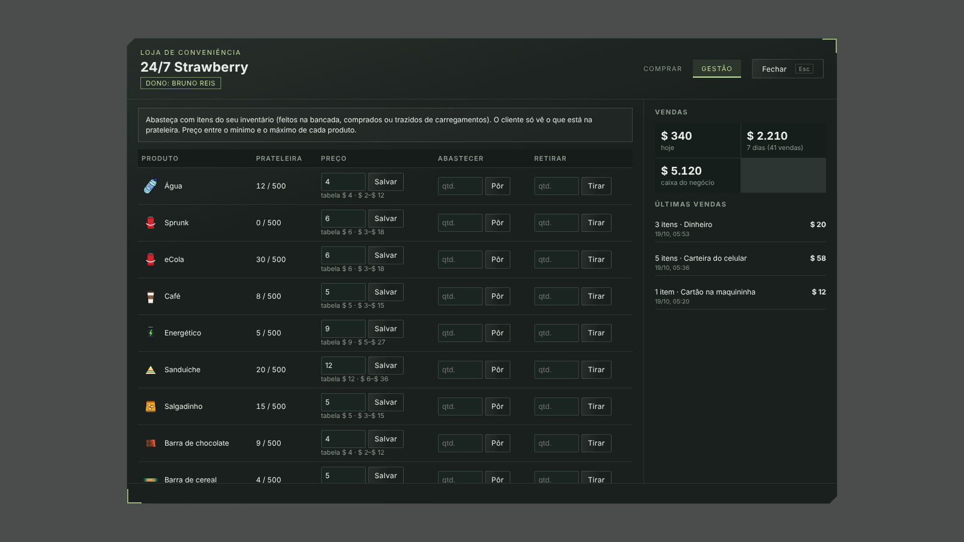This screenshot has height=542, width=964.
Task: Save the Sprunk price
Action: [x=386, y=219]
